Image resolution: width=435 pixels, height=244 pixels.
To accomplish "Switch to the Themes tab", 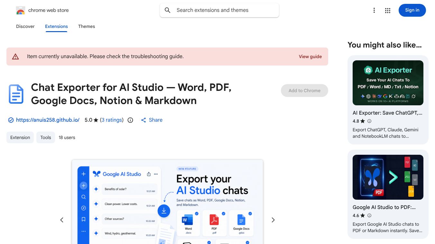I will click(x=87, y=26).
